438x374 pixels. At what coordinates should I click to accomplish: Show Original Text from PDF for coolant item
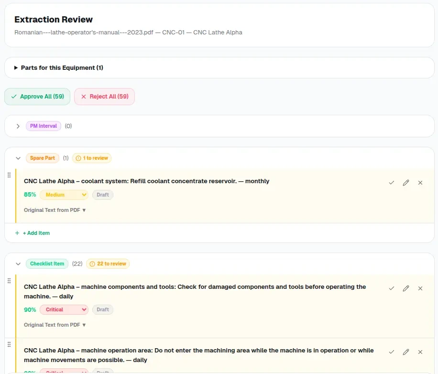point(55,210)
